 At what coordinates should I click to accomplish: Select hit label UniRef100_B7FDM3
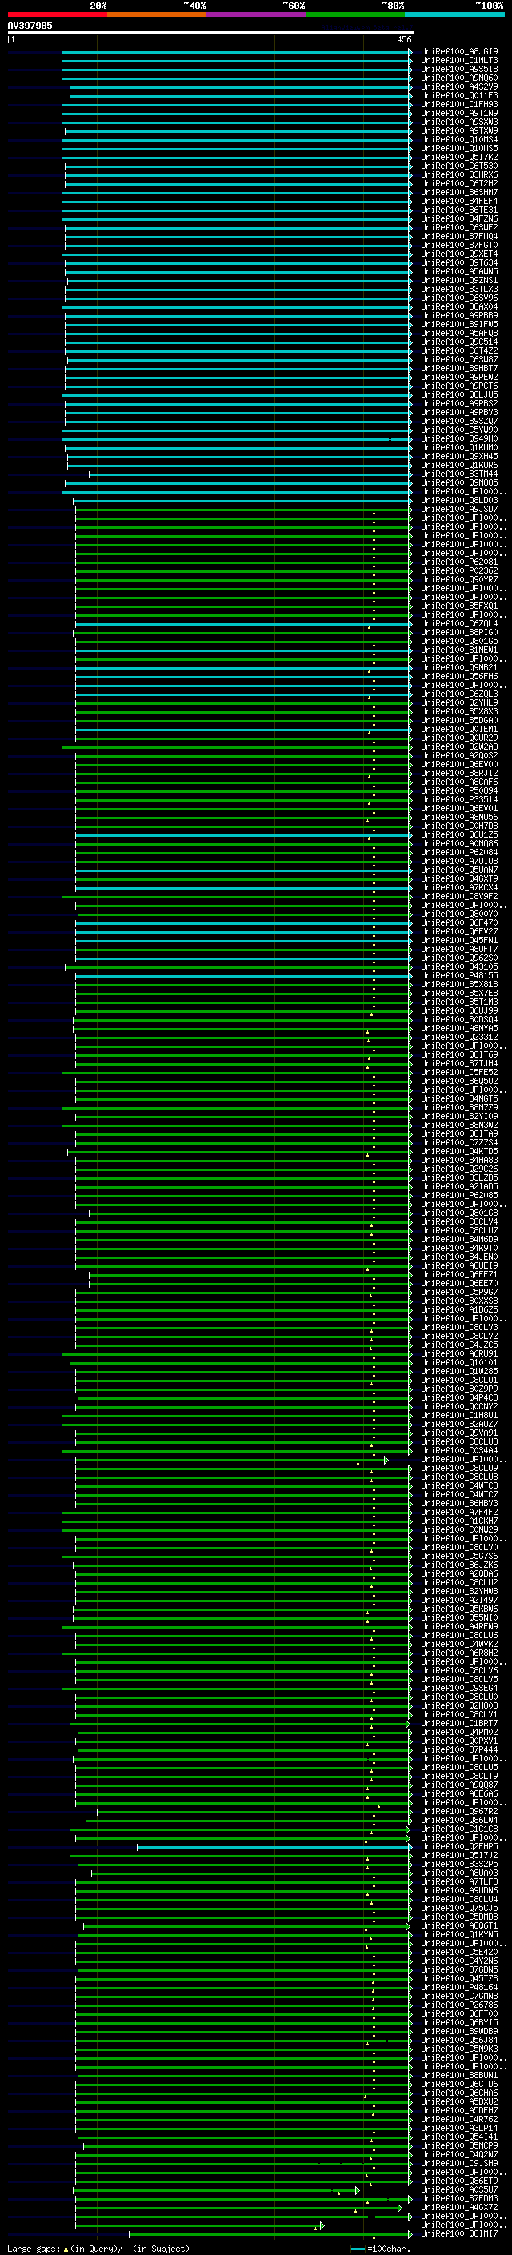459,2198
